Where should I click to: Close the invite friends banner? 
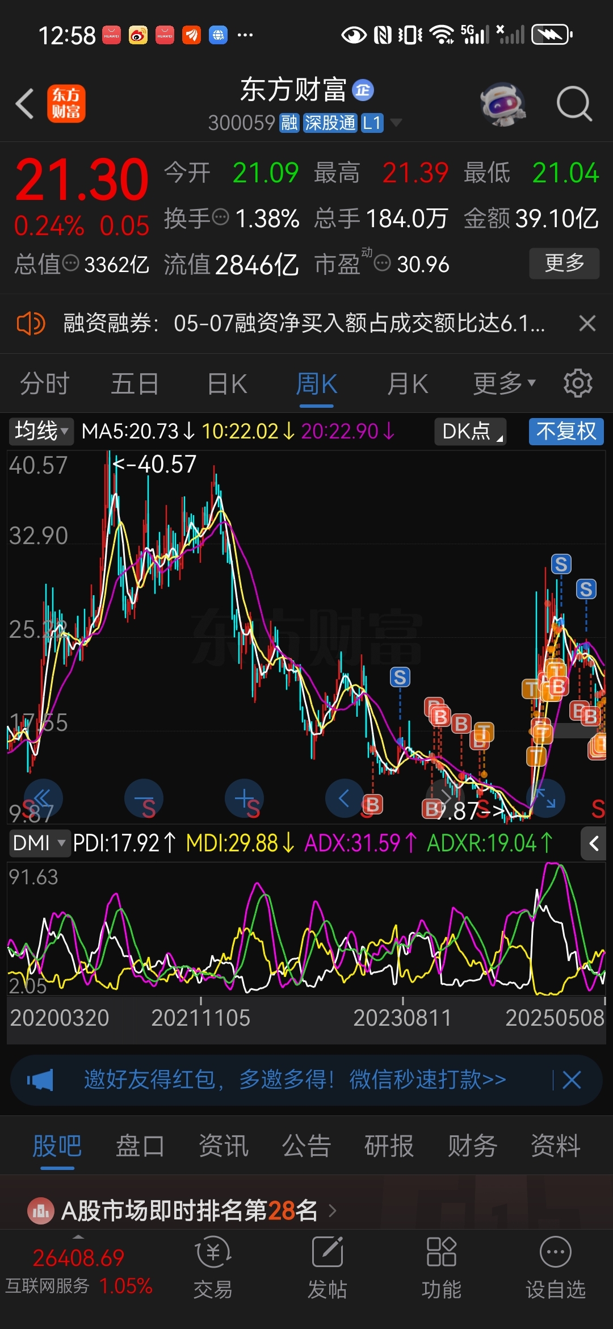[x=571, y=1080]
